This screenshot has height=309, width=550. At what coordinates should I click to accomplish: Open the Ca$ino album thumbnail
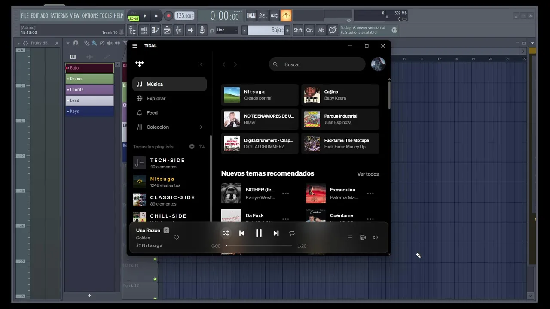click(312, 94)
